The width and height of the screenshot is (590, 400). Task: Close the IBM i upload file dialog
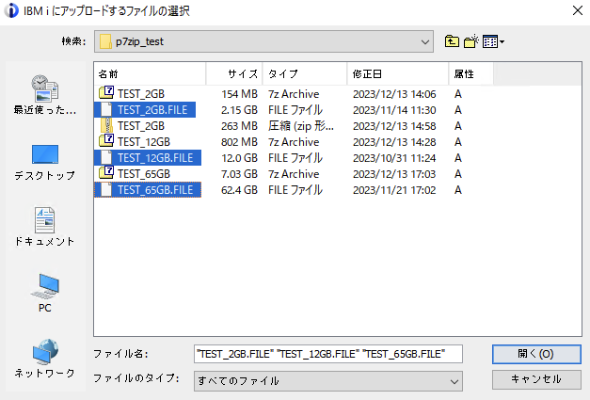(578, 10)
